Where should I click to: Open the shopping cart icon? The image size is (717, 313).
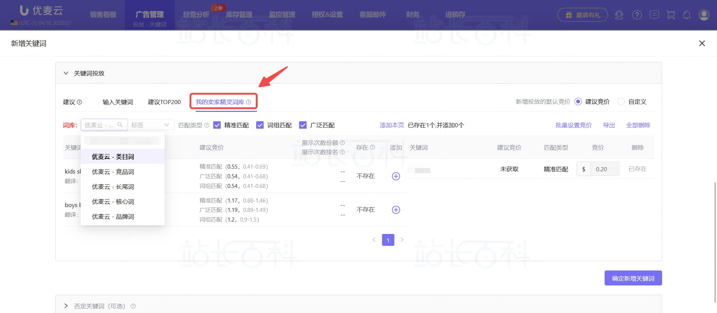[x=671, y=15]
